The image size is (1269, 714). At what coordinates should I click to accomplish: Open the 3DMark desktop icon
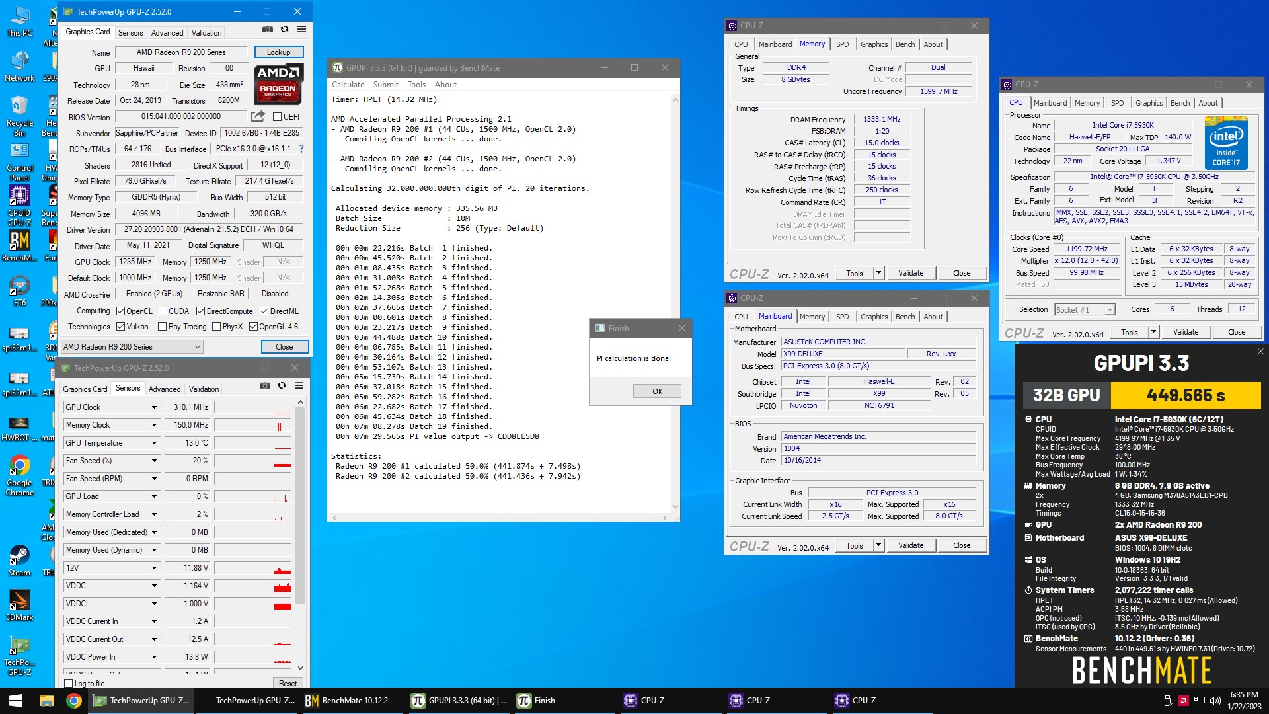click(19, 606)
